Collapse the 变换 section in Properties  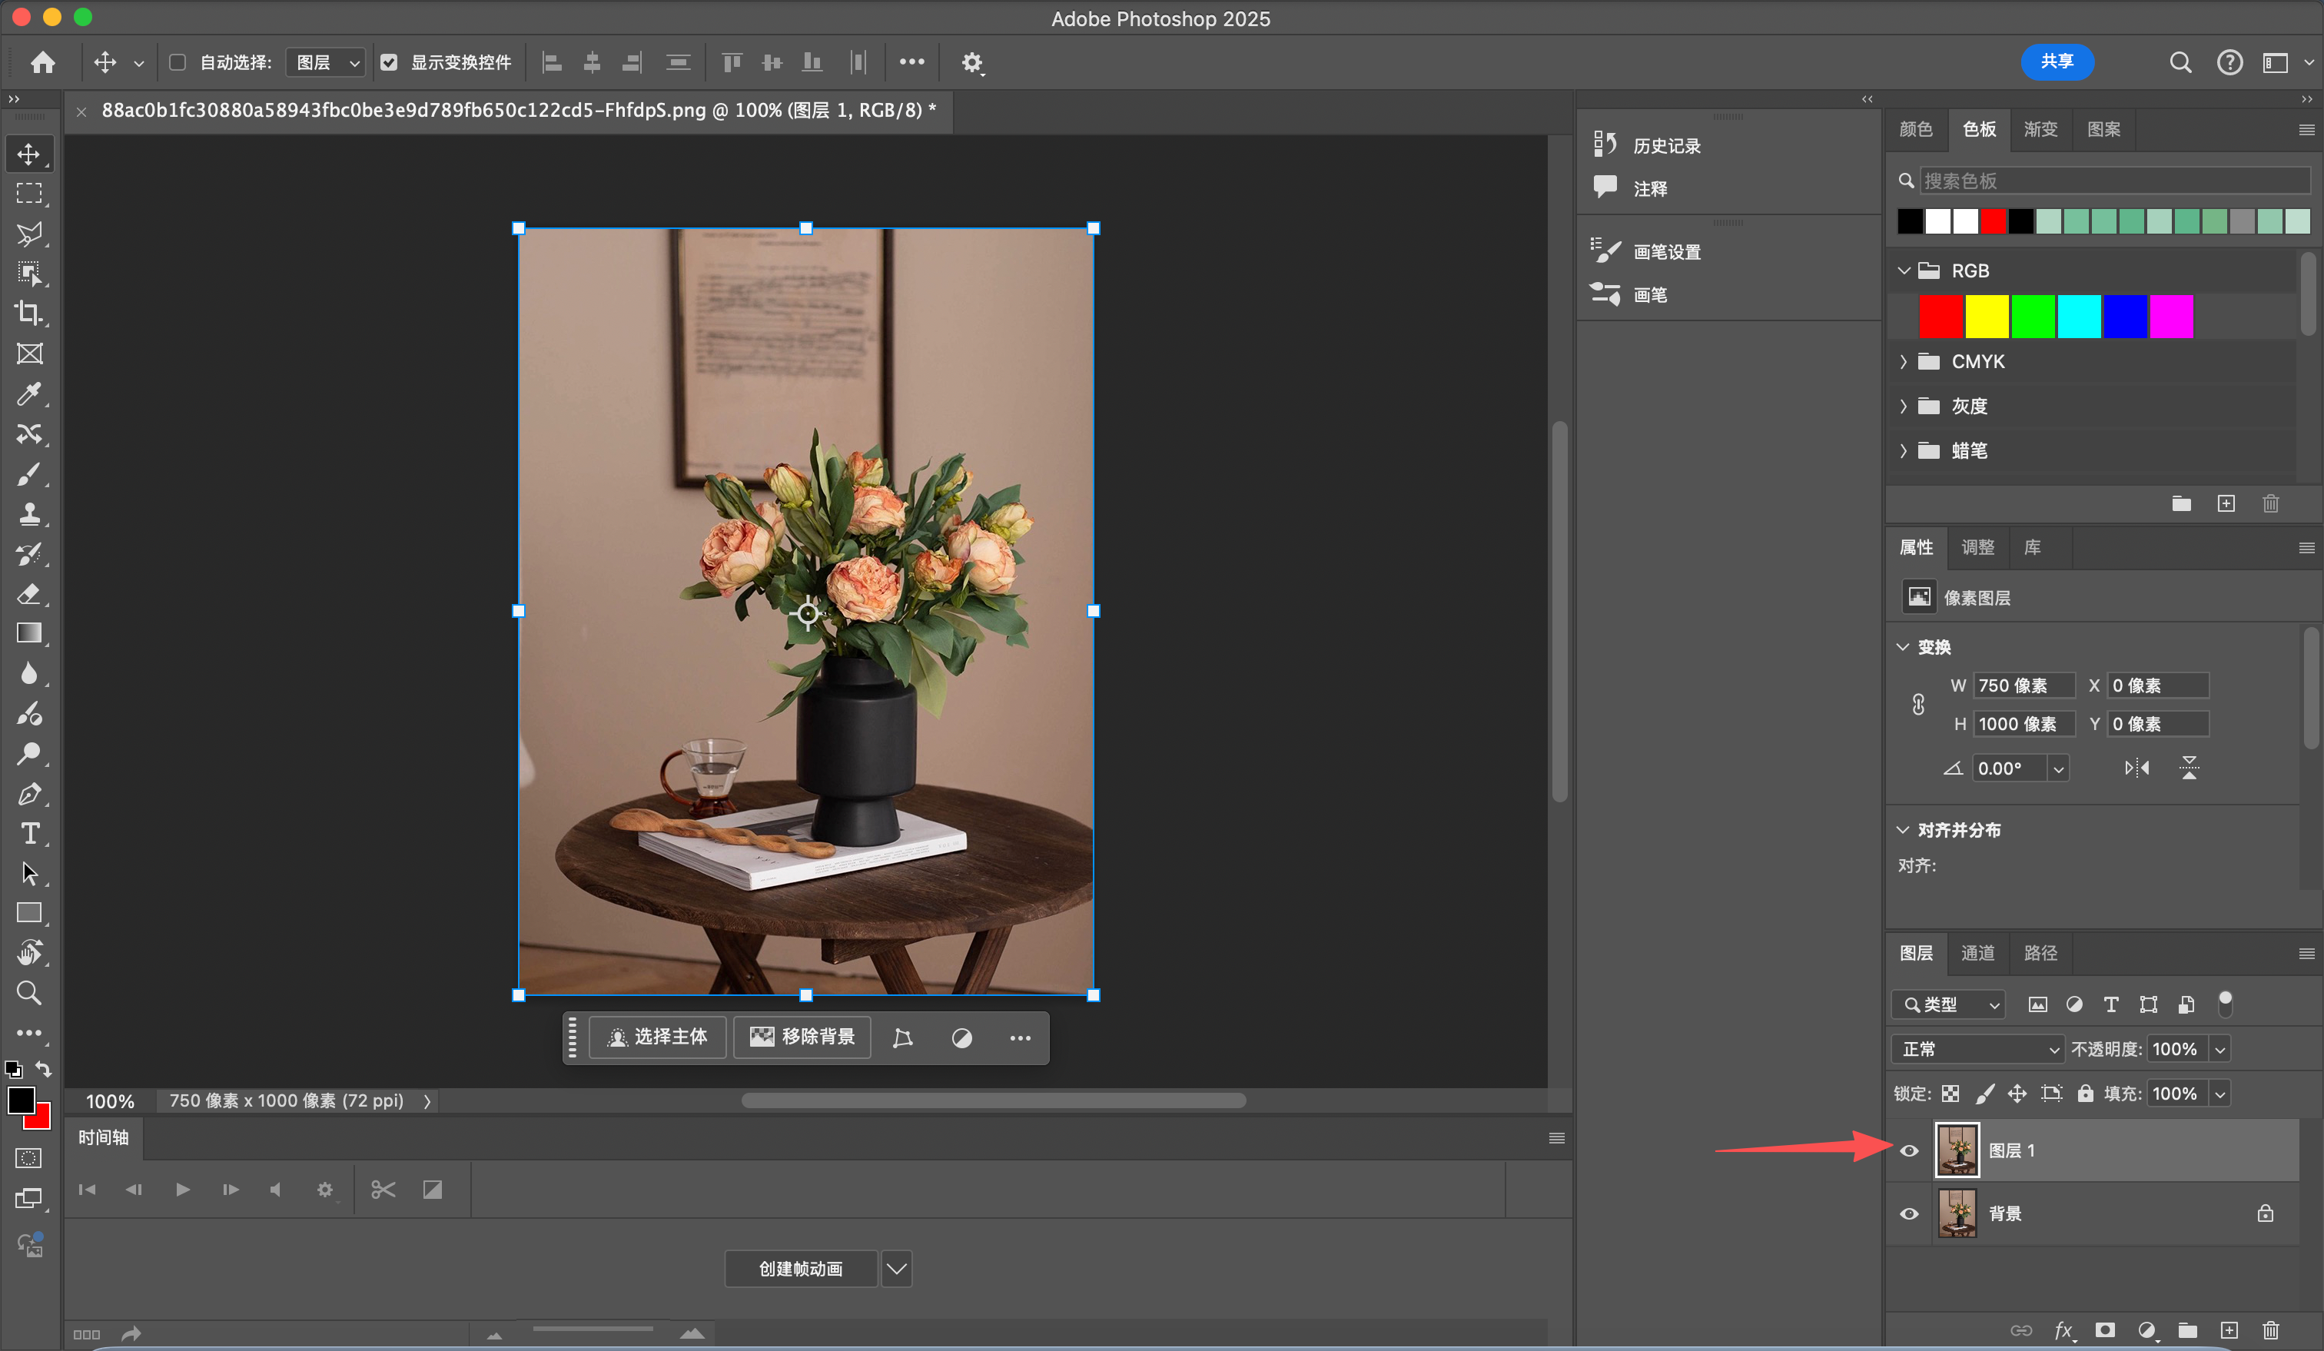coord(1903,646)
